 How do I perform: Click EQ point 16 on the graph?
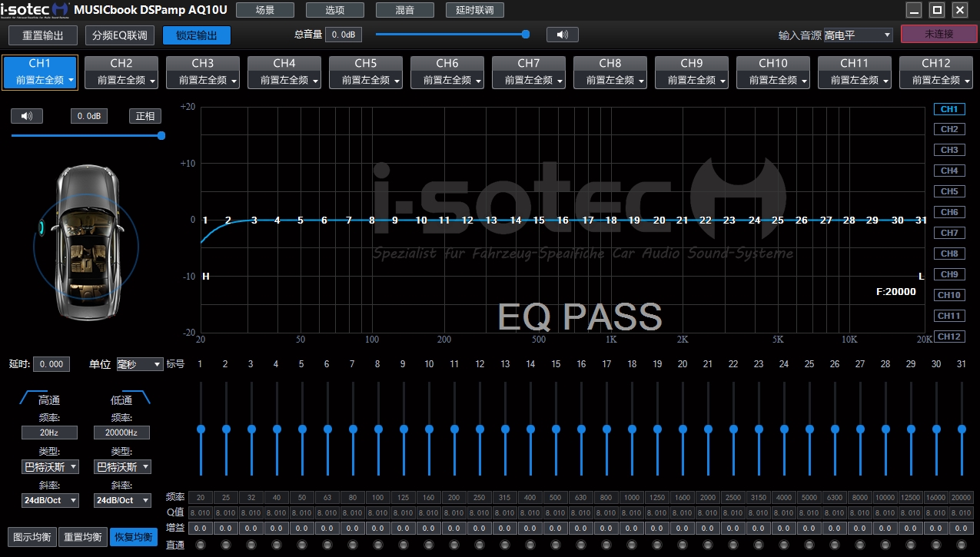[x=563, y=220]
